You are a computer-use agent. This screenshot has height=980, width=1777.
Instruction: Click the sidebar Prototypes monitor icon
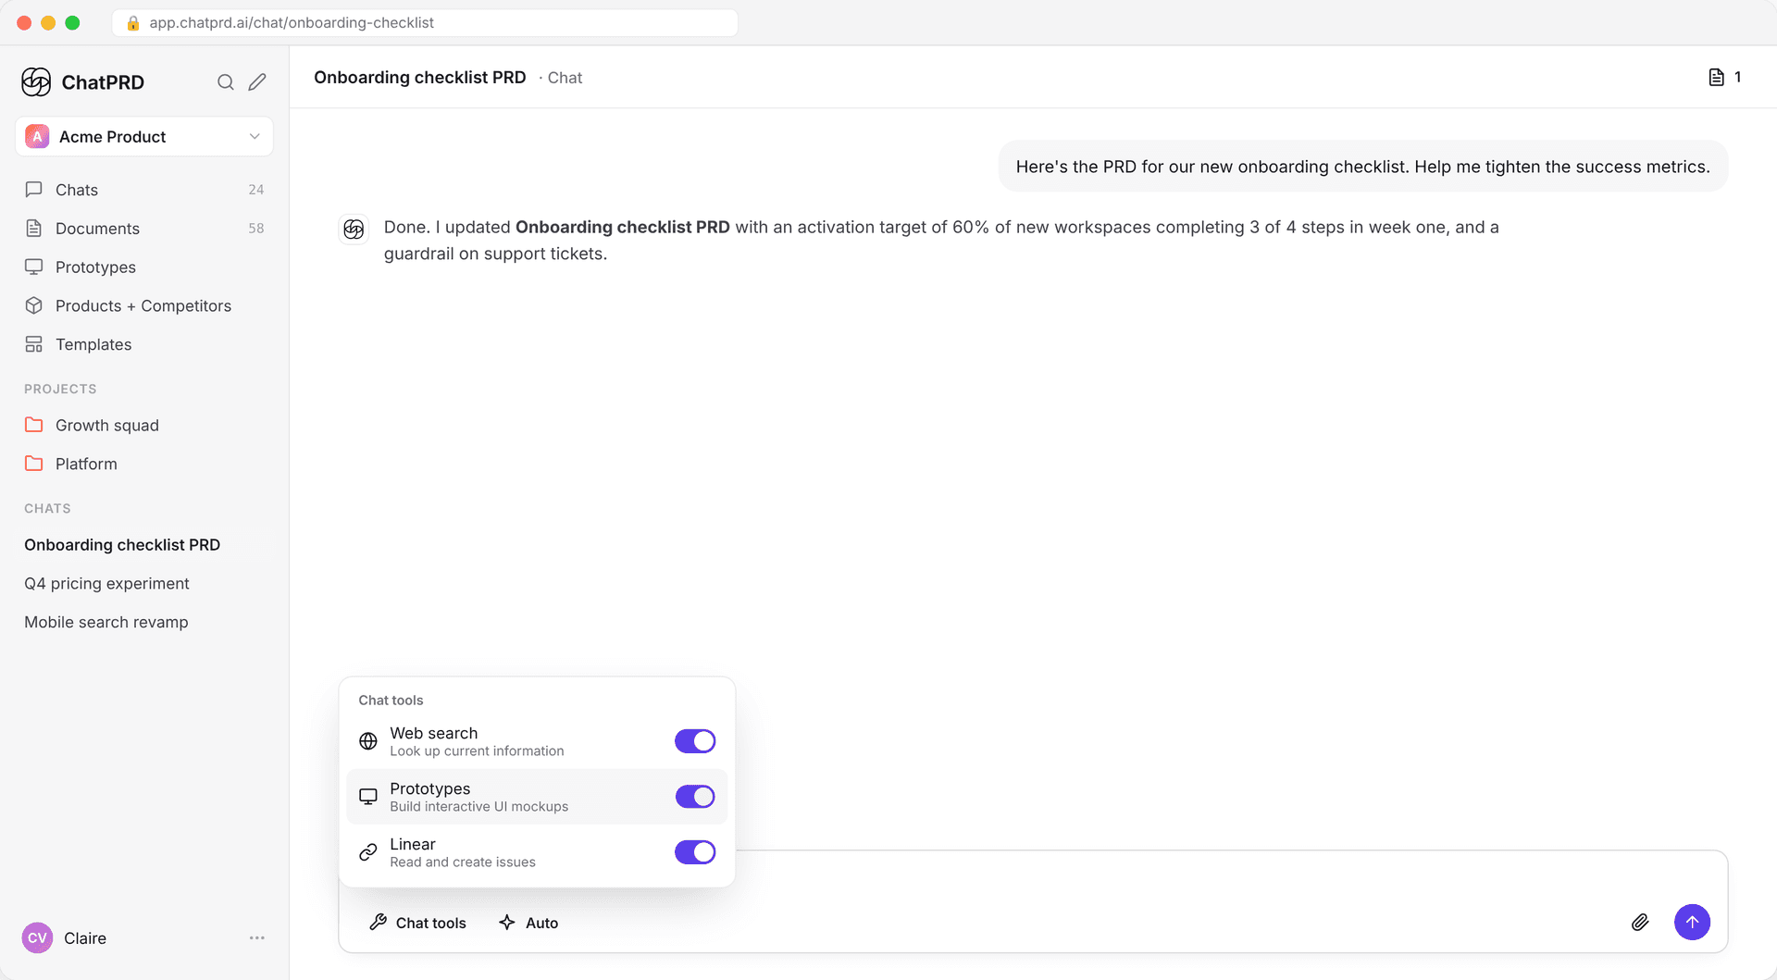click(x=34, y=267)
